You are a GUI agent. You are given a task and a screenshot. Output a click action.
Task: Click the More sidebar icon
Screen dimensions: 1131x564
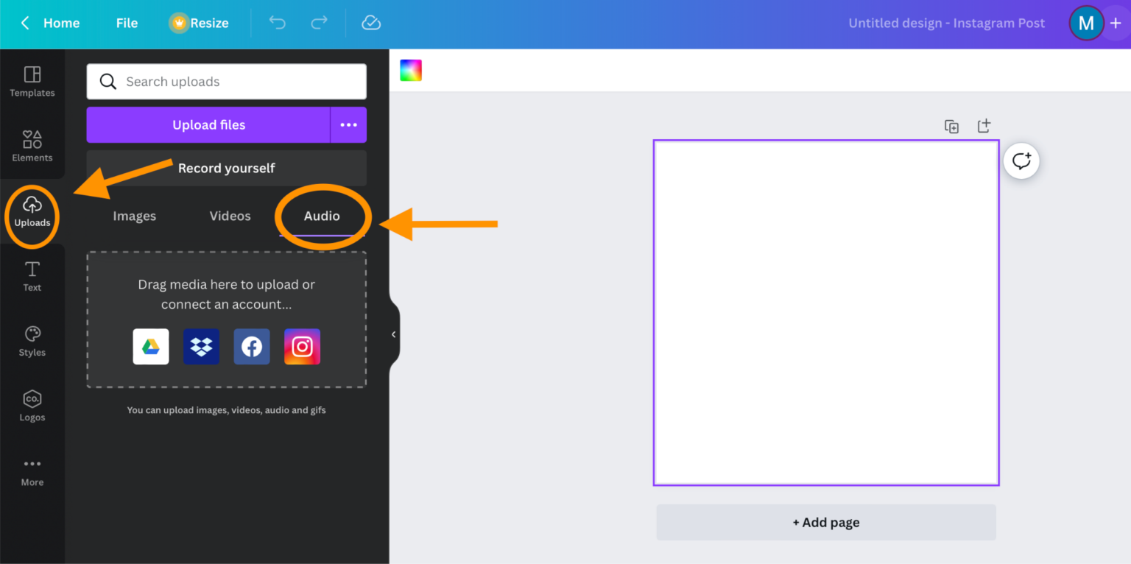pyautogui.click(x=32, y=470)
